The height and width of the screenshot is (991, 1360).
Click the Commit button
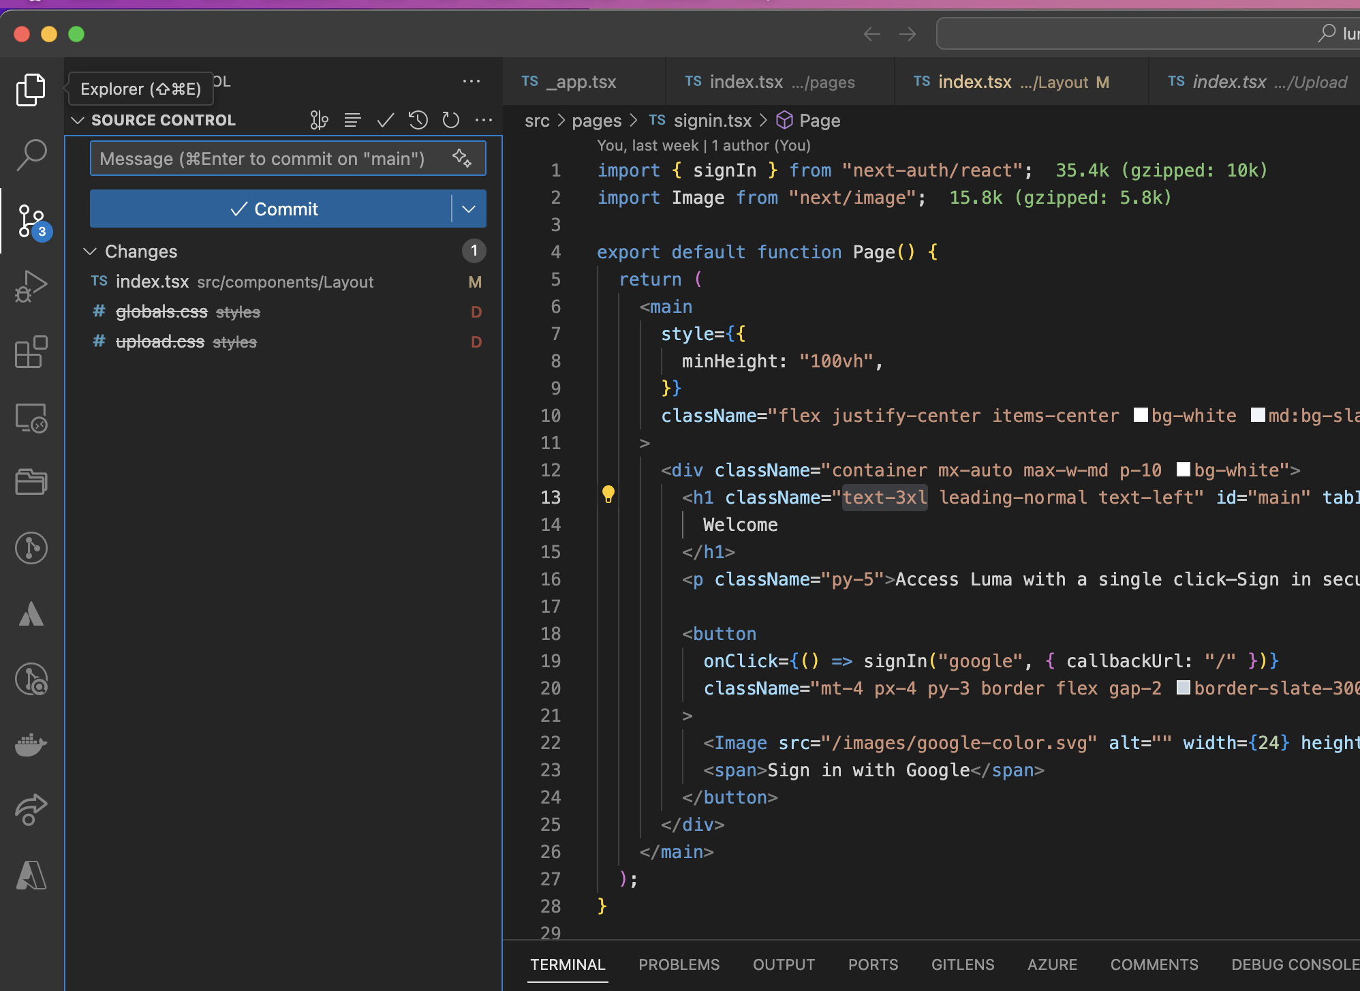pos(271,209)
